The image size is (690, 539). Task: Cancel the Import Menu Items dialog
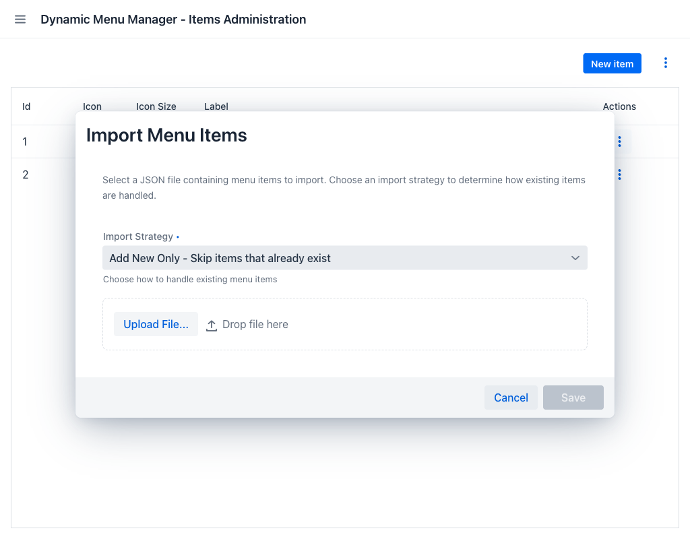pyautogui.click(x=511, y=398)
